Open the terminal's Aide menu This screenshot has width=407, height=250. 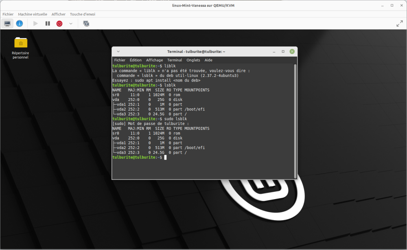(x=208, y=60)
